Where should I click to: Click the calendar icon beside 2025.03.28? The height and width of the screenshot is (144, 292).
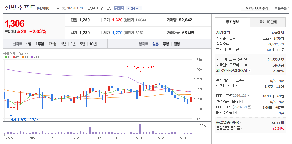coord(63,8)
